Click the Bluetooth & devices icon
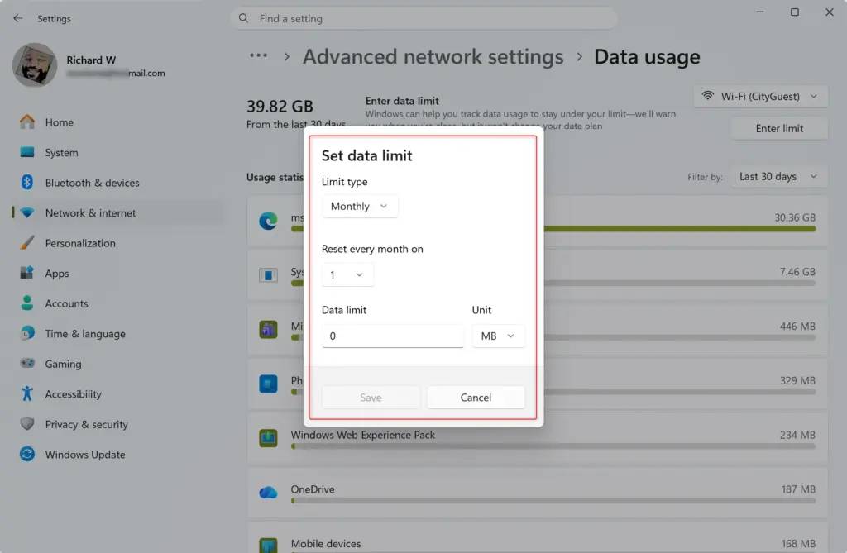 27,183
